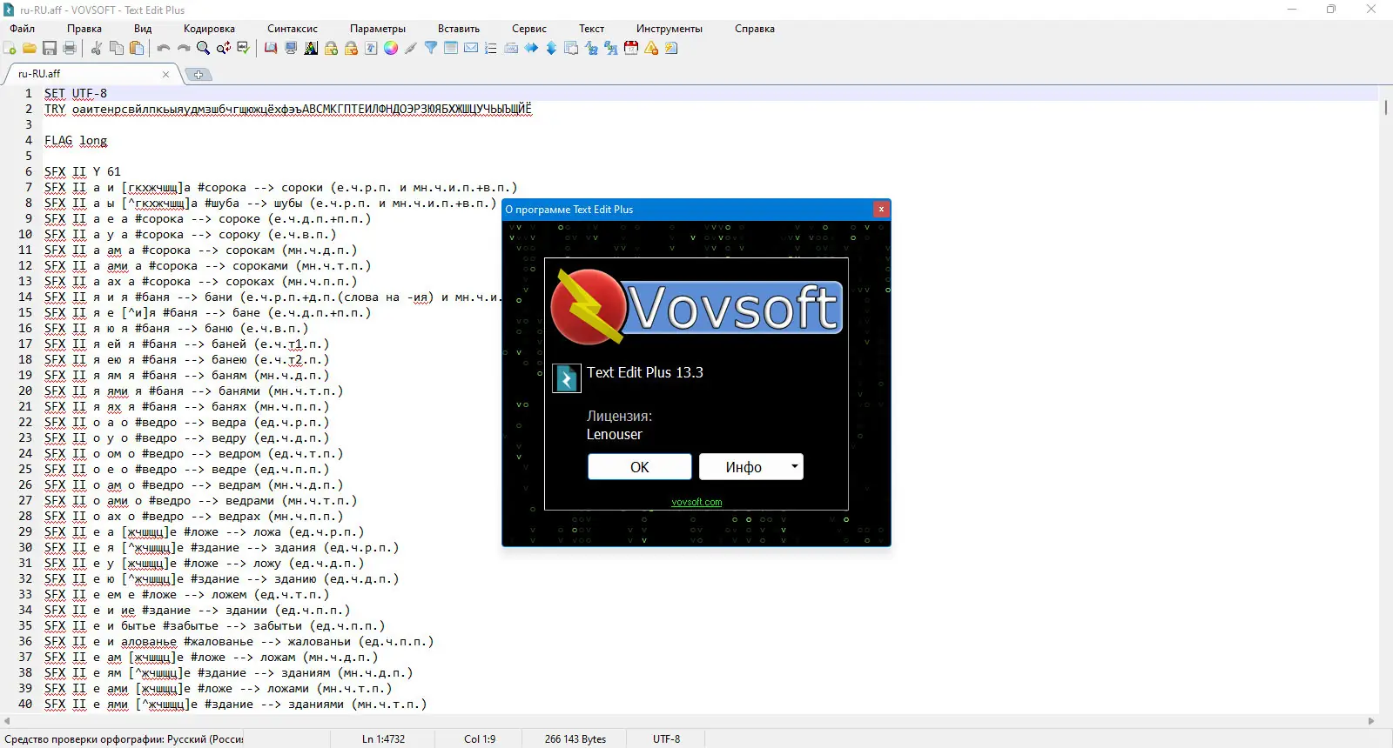Click the spell-check language in status bar
The height and width of the screenshot is (748, 1393).
coord(124,739)
